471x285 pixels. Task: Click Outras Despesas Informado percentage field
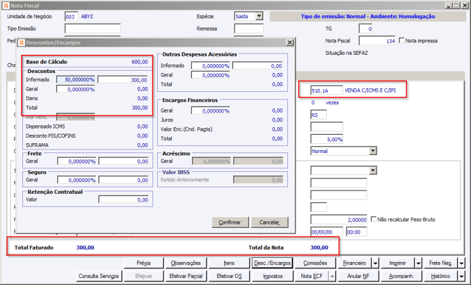pyautogui.click(x=211, y=66)
